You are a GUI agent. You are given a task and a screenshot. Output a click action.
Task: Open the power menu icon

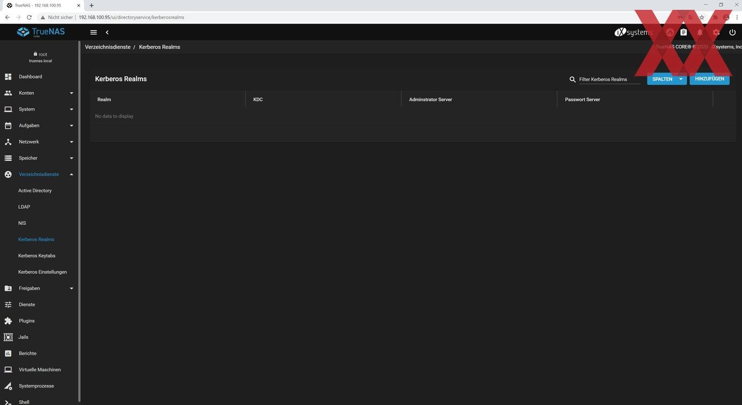tap(732, 33)
